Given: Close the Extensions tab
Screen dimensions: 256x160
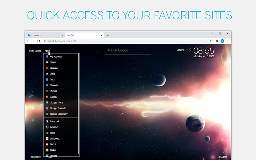Looking at the screenshot, I should (x=62, y=35).
